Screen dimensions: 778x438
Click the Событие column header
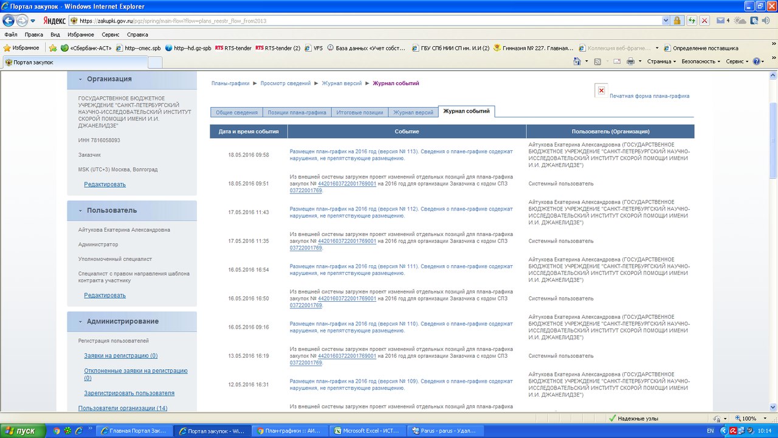(x=407, y=131)
